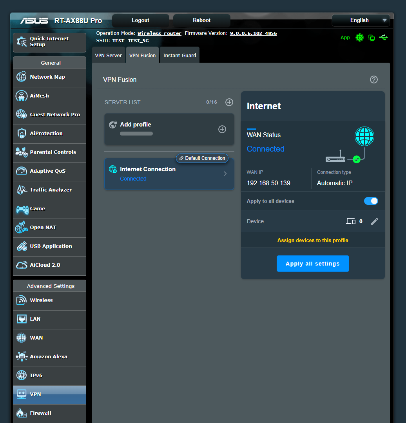The height and width of the screenshot is (423, 406).
Task: Click the green gear status icon
Action: [360, 38]
